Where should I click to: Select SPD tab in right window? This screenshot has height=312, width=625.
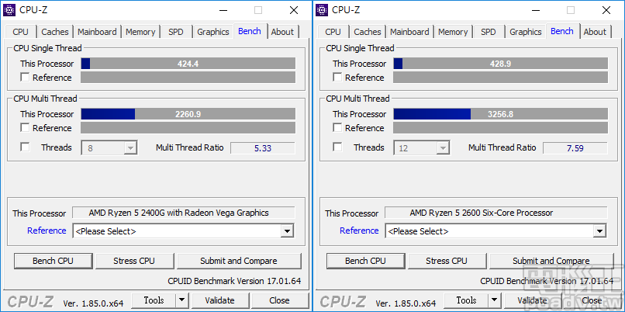pos(489,32)
